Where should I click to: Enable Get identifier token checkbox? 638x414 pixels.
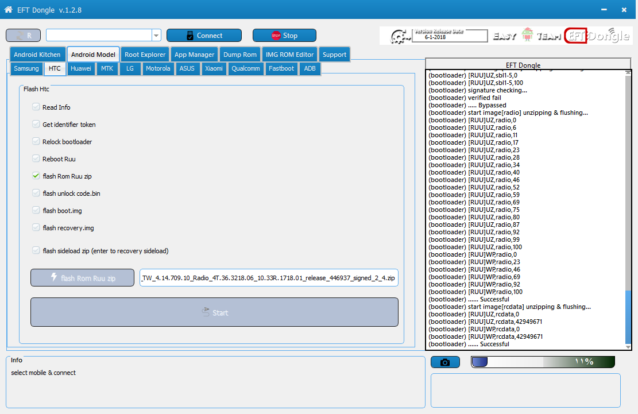coord(36,124)
